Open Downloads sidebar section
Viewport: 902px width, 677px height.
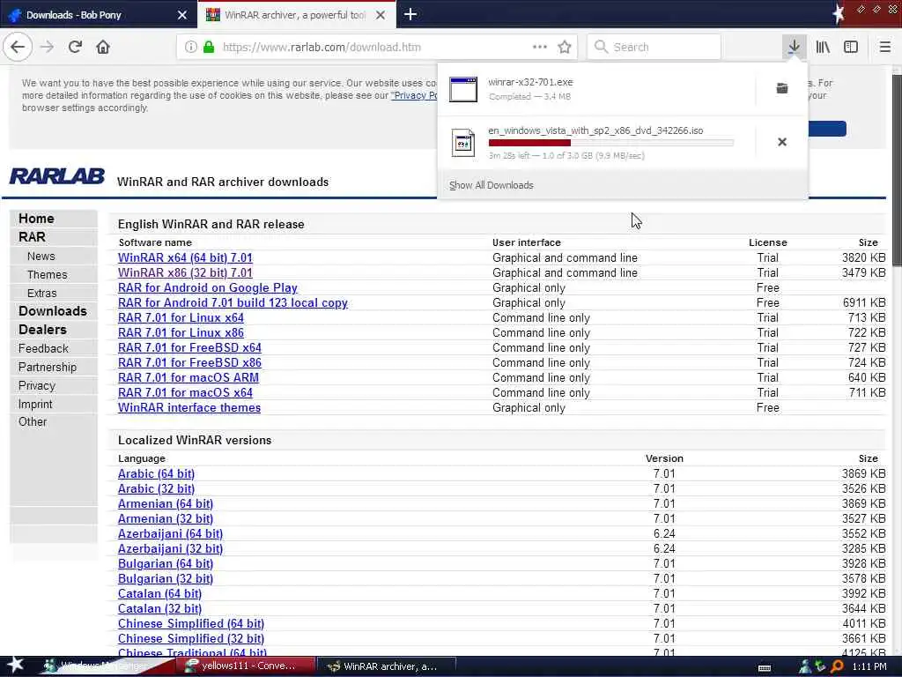(52, 311)
